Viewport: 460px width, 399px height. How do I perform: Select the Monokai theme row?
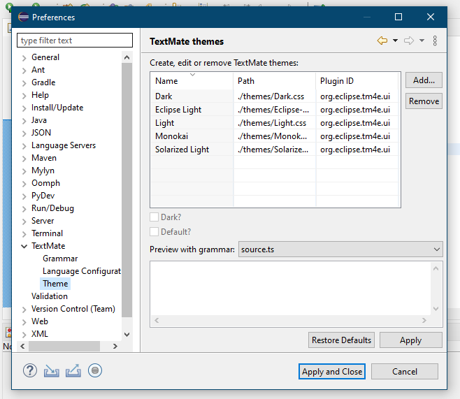click(x=275, y=136)
